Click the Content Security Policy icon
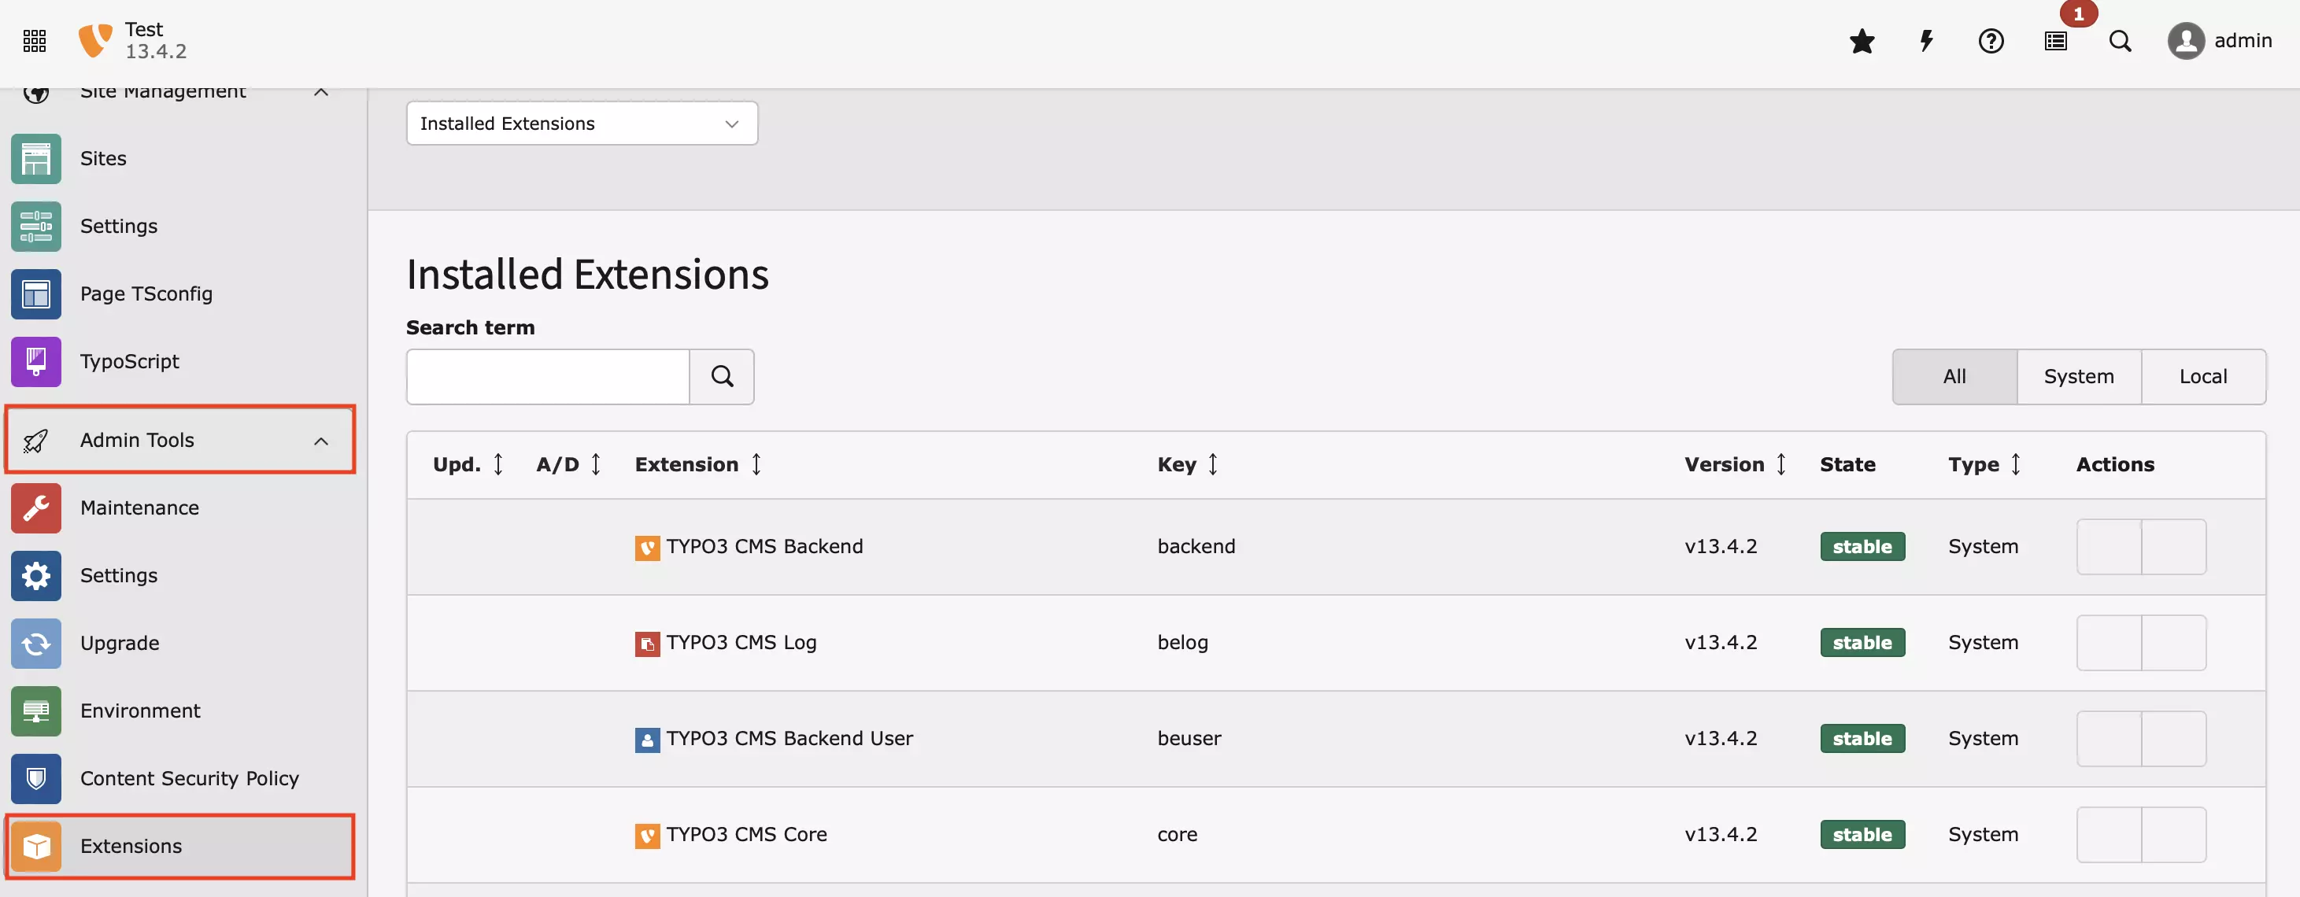 click(x=35, y=778)
